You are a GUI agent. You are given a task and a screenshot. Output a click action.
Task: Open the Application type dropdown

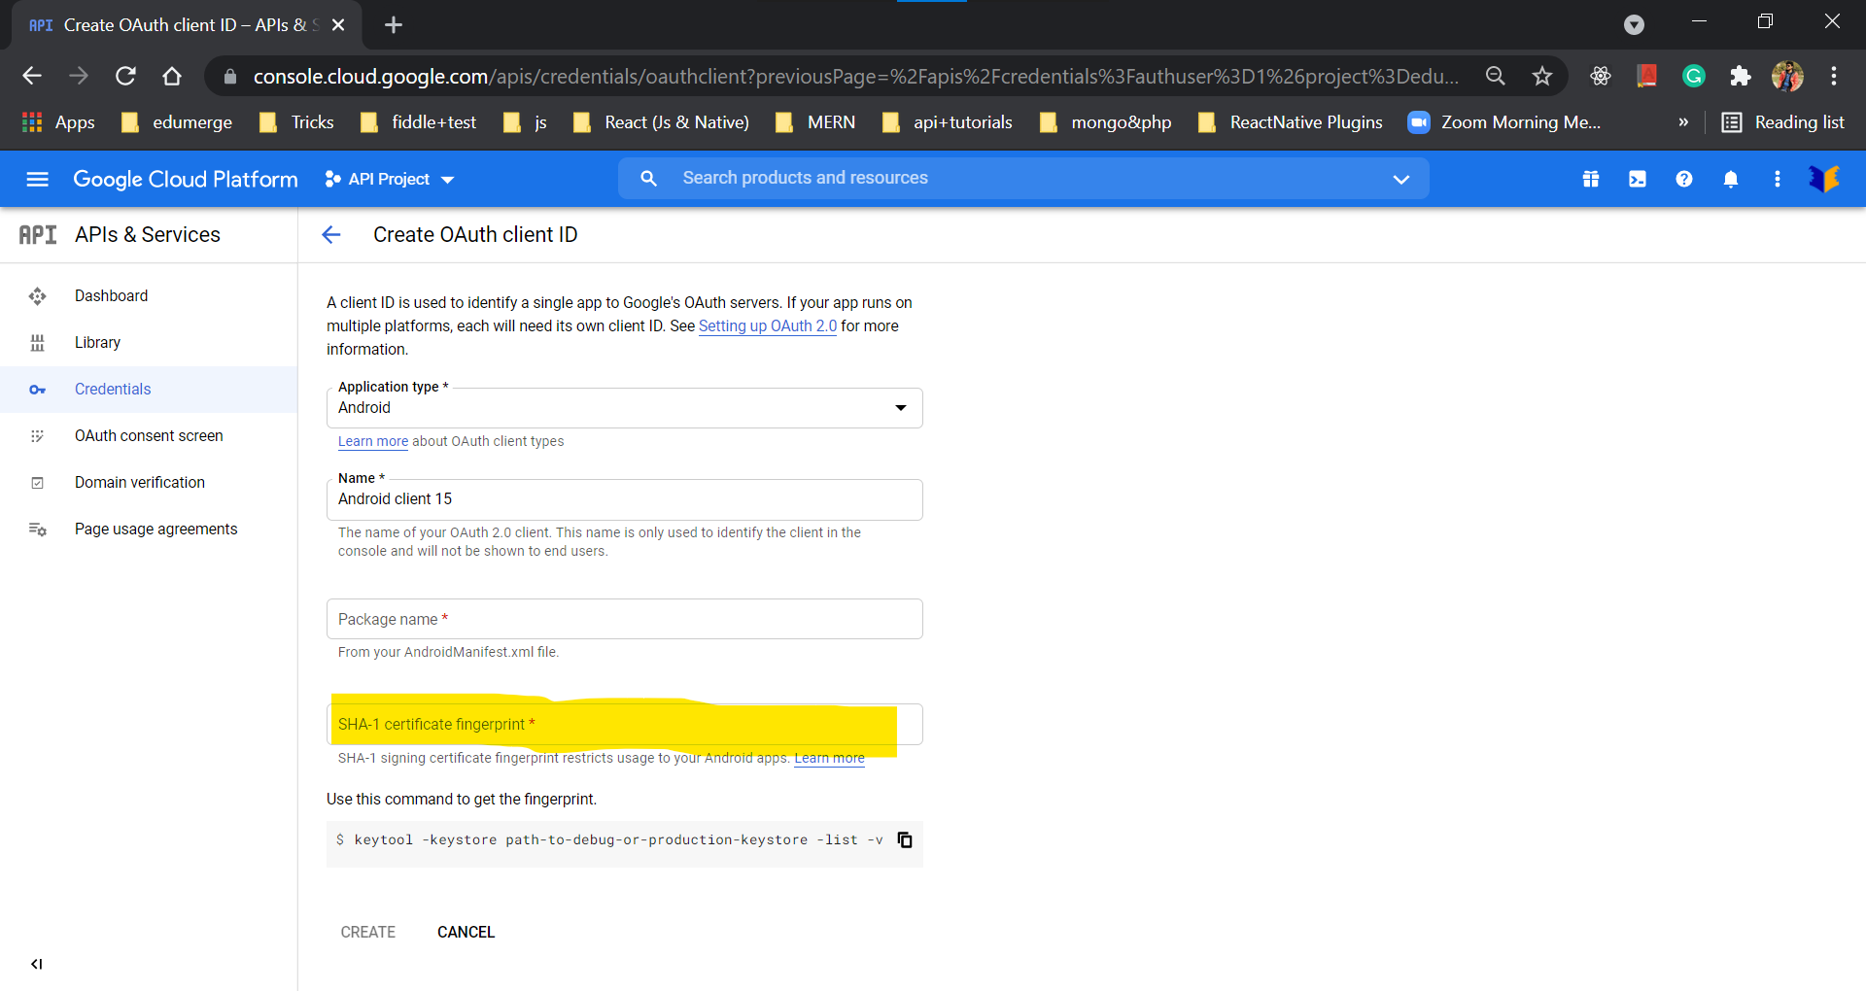pos(900,407)
